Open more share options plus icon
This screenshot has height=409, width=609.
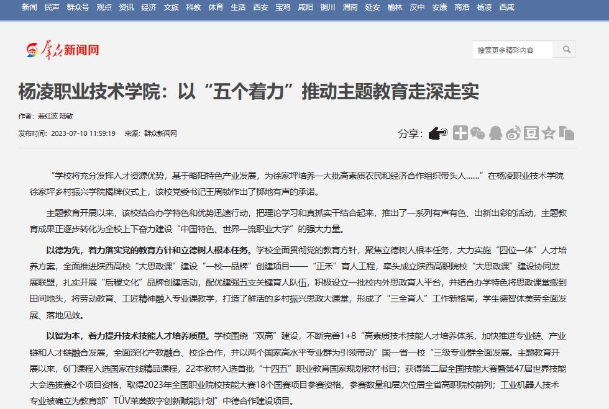pos(460,133)
